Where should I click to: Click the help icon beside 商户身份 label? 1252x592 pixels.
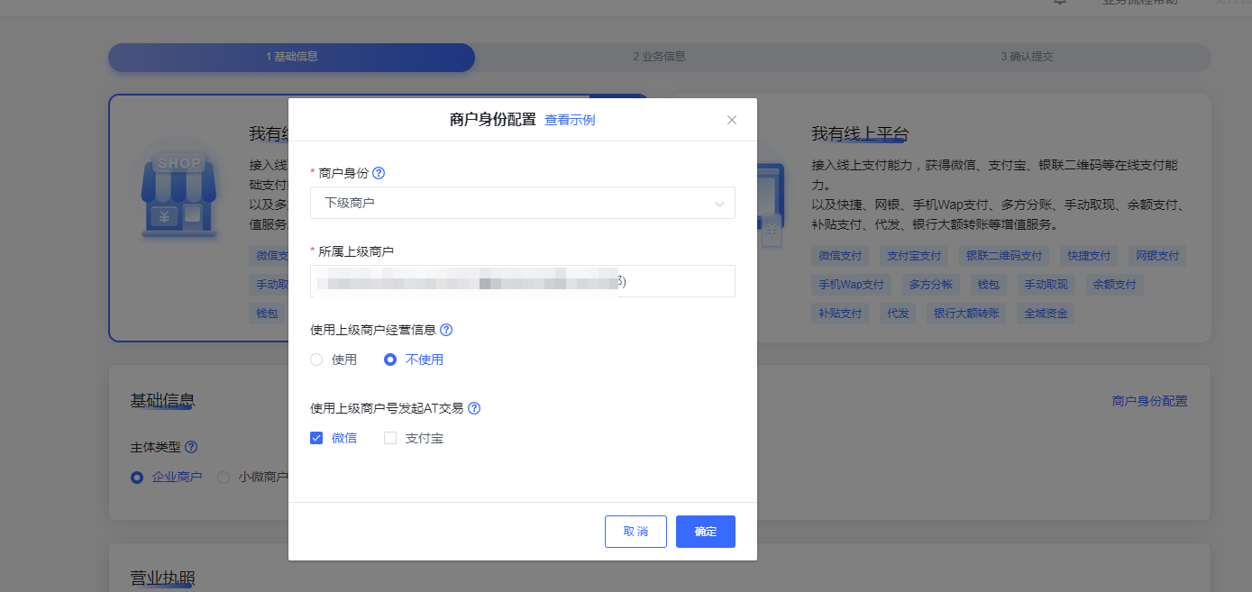tap(379, 173)
